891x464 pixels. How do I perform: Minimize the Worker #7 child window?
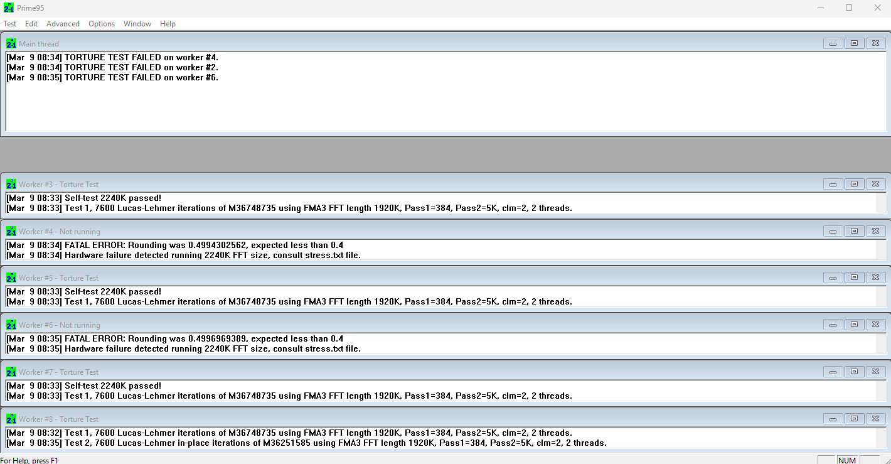833,372
